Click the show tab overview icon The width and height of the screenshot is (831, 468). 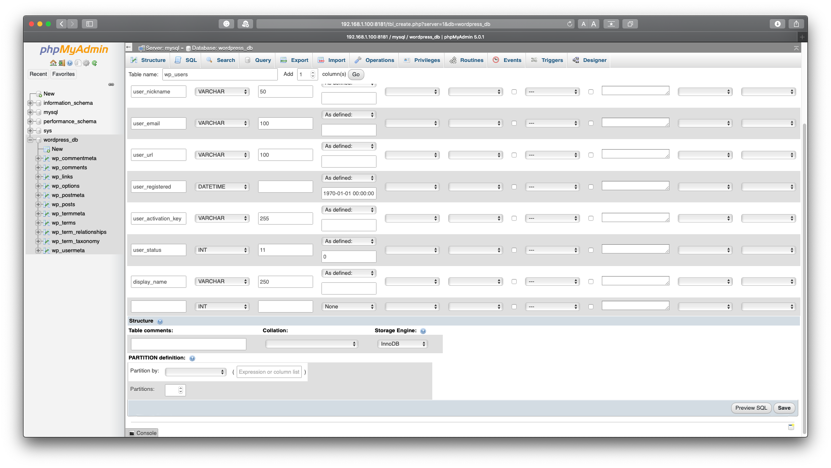[630, 24]
